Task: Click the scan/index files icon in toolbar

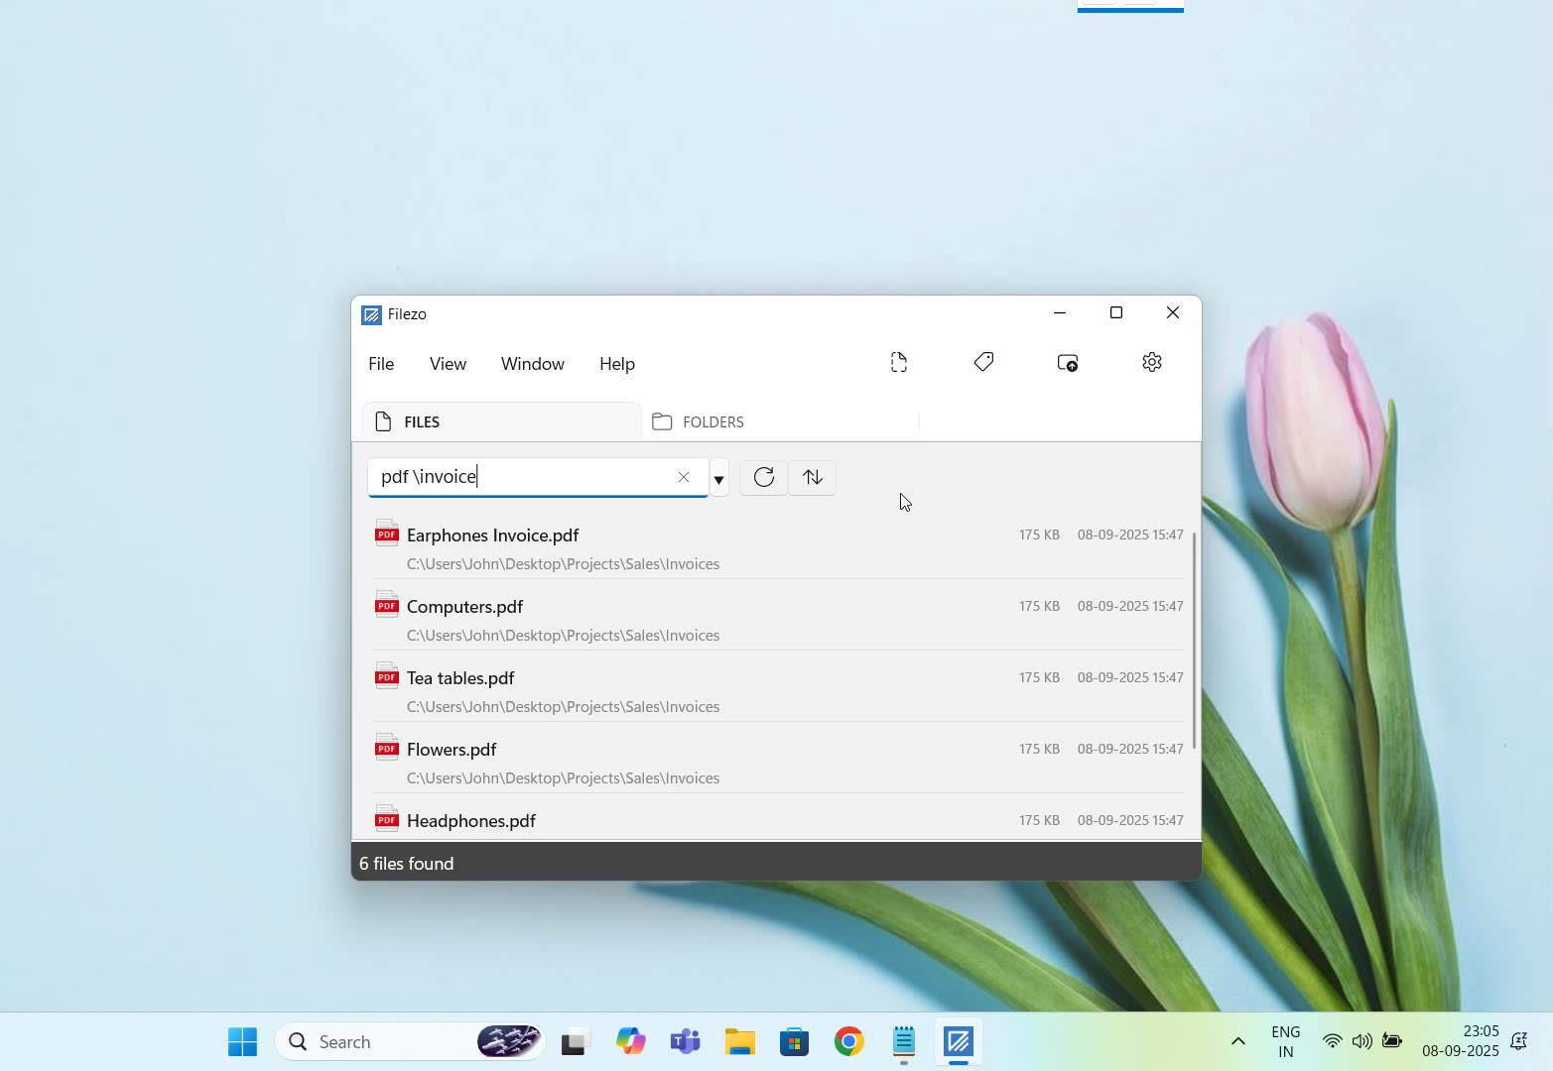Action: pos(899,363)
